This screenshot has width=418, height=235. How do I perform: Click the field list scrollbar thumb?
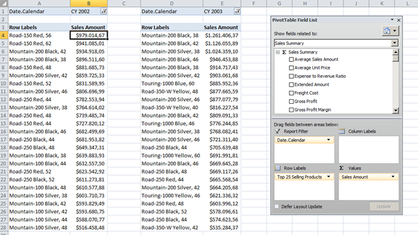[x=396, y=58]
